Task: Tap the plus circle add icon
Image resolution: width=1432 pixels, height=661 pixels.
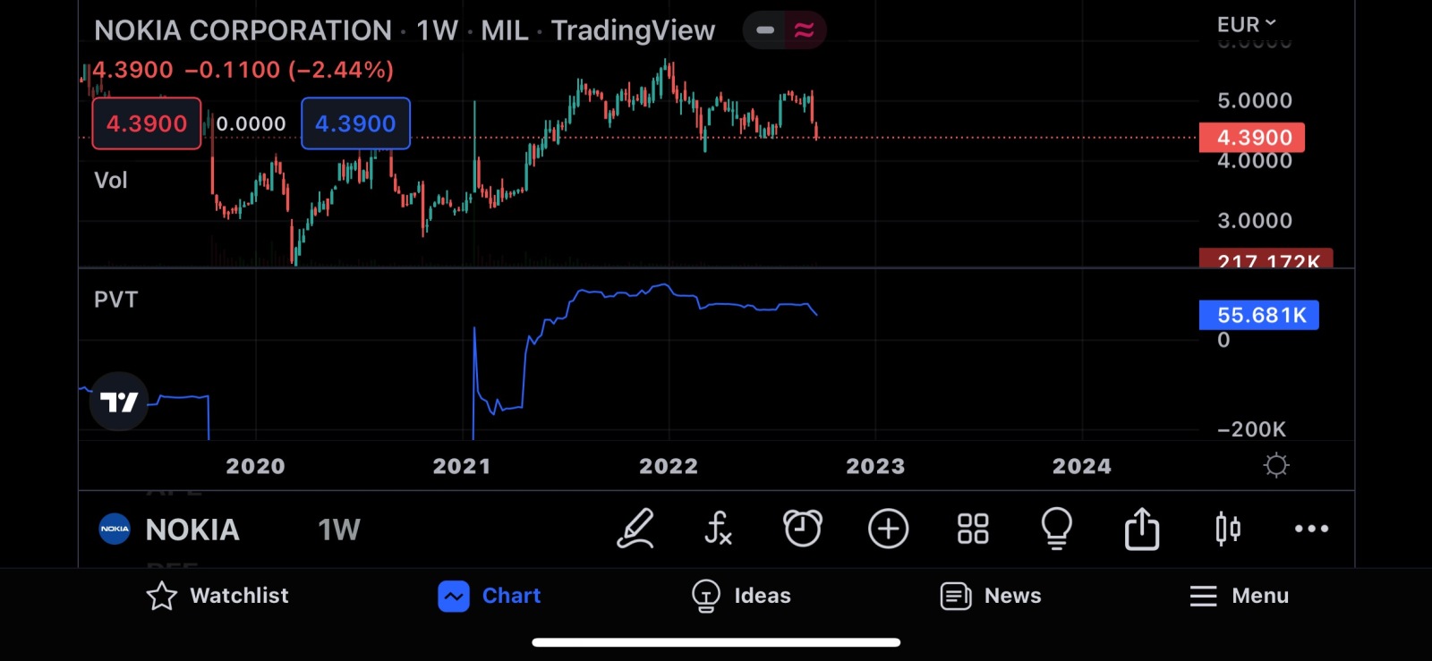Action: (x=888, y=529)
